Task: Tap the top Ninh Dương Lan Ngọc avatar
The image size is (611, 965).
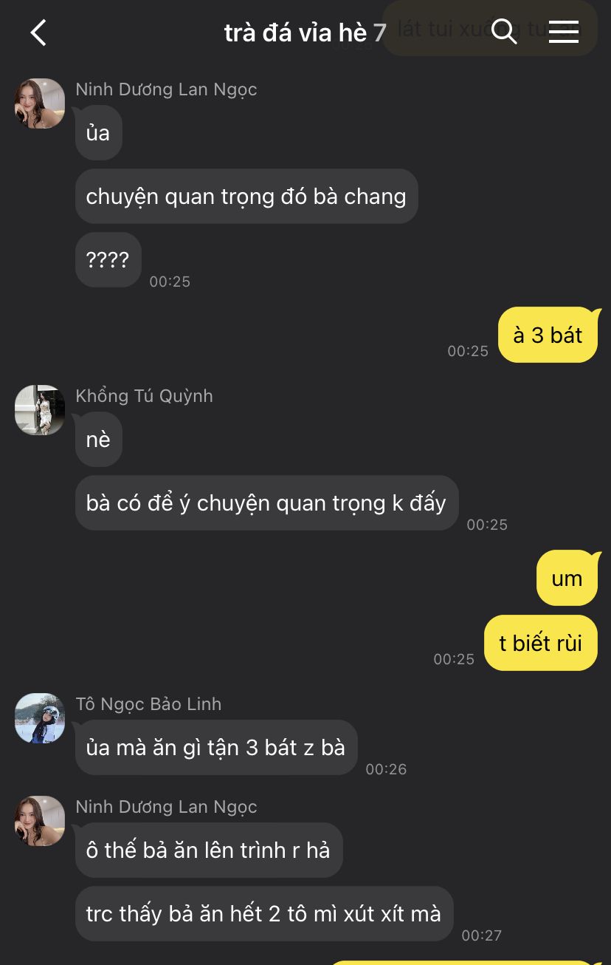Action: pyautogui.click(x=40, y=103)
